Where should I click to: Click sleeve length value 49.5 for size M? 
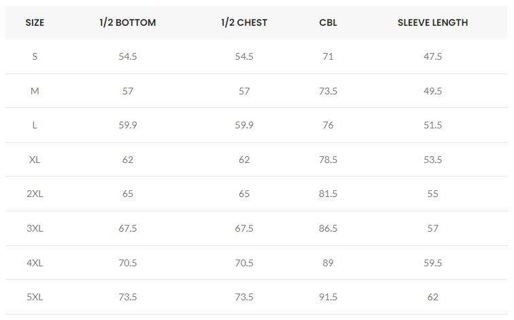(x=432, y=91)
